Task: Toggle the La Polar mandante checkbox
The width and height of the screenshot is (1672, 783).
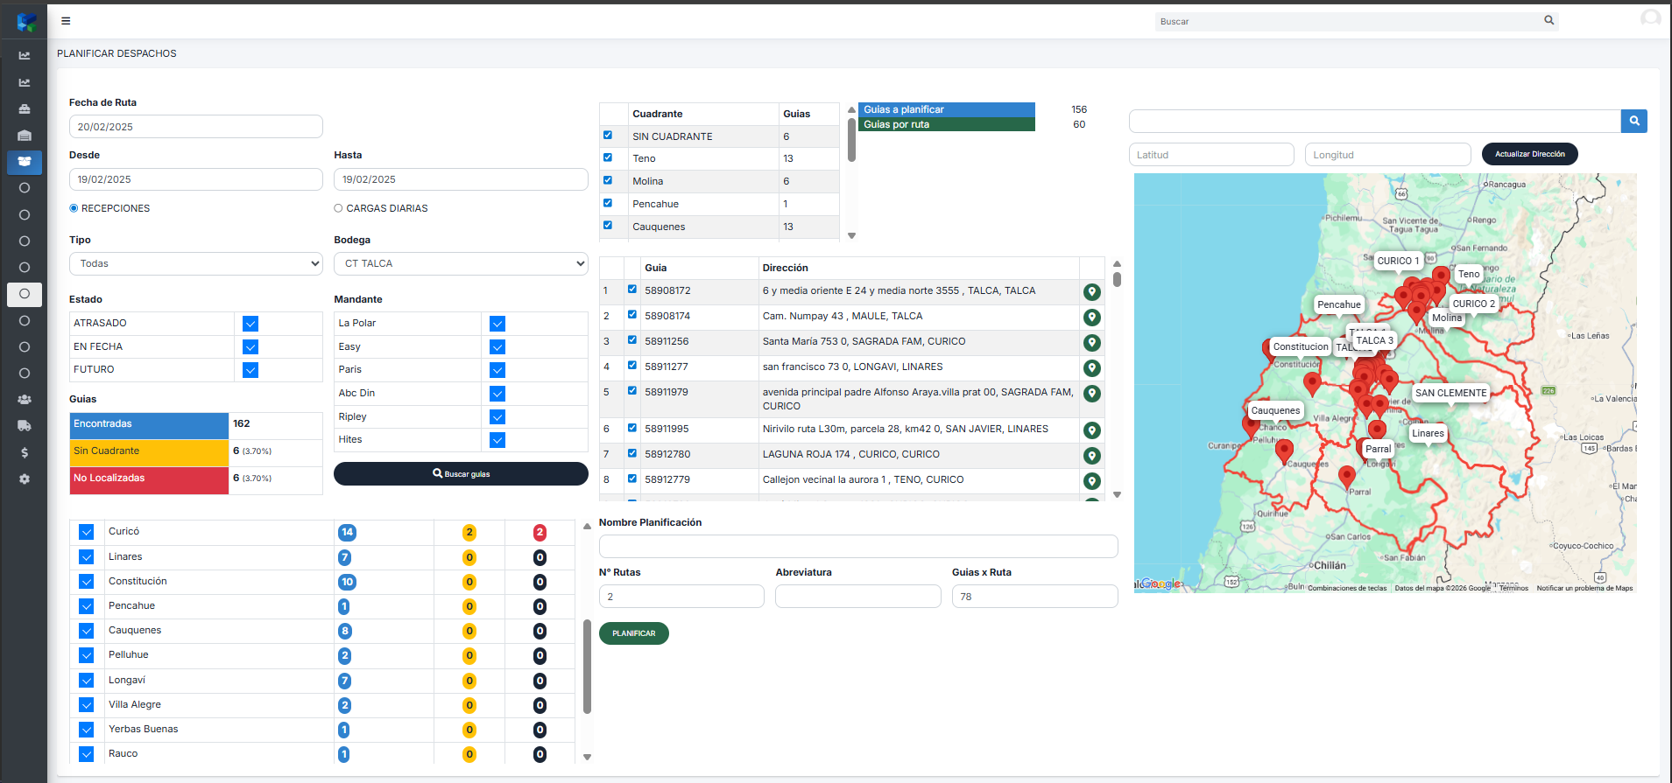Action: point(497,324)
